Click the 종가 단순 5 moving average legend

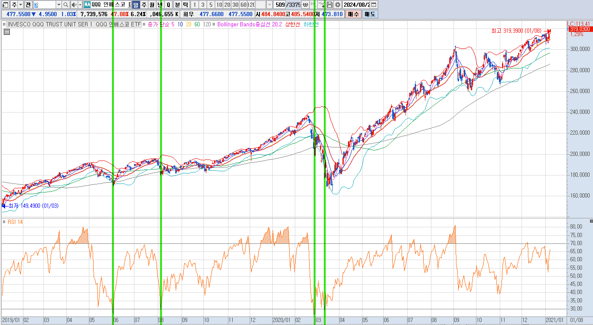click(x=161, y=25)
